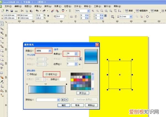Screen dimensions: 166x117
Task: Open the 0.2 mm outline width dropdown
Action: click(131, 17)
